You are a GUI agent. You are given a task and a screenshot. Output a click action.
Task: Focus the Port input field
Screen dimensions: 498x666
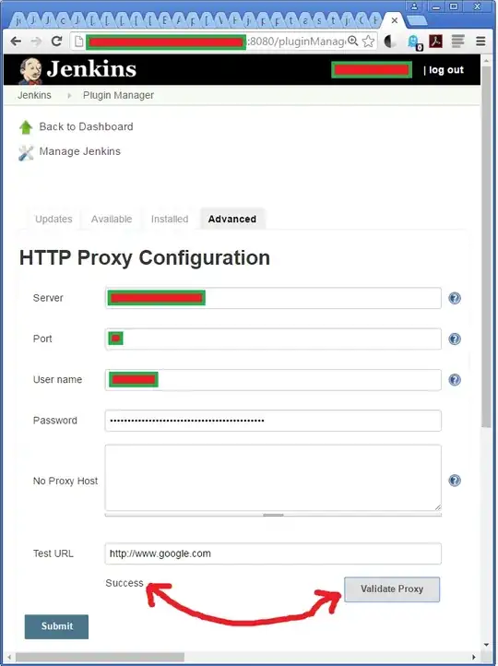[x=273, y=339]
